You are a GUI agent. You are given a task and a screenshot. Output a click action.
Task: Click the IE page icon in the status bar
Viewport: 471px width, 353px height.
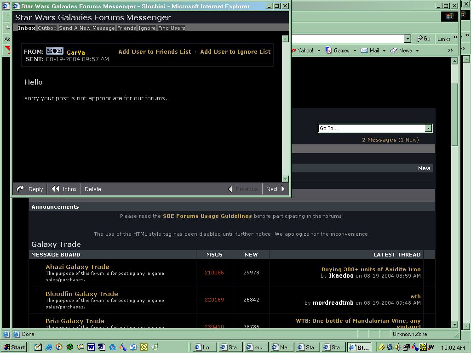pyautogui.click(x=17, y=334)
